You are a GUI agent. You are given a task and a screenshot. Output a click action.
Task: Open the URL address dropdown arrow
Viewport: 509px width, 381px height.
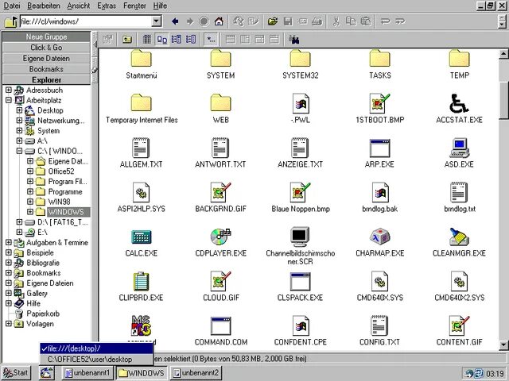coord(157,21)
